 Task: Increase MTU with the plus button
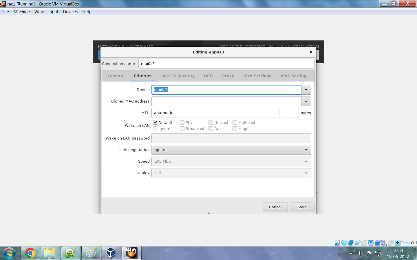click(294, 113)
